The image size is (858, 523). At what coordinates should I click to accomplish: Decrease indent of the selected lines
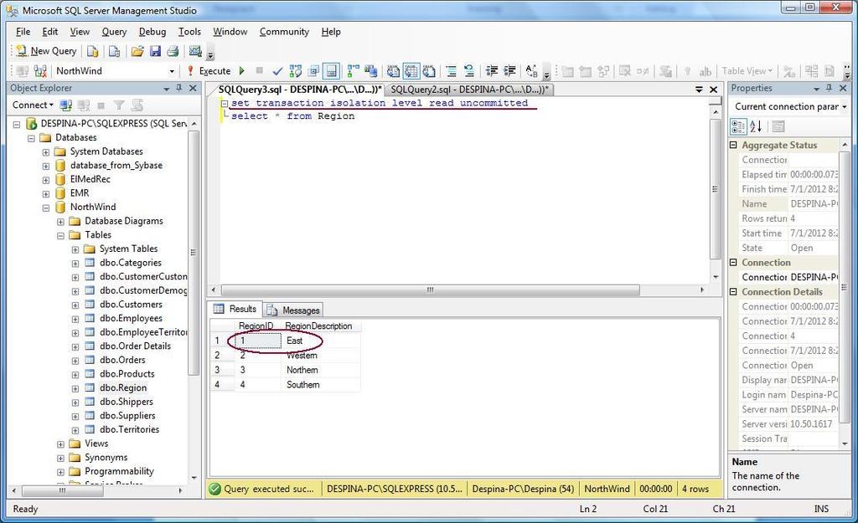(x=492, y=71)
